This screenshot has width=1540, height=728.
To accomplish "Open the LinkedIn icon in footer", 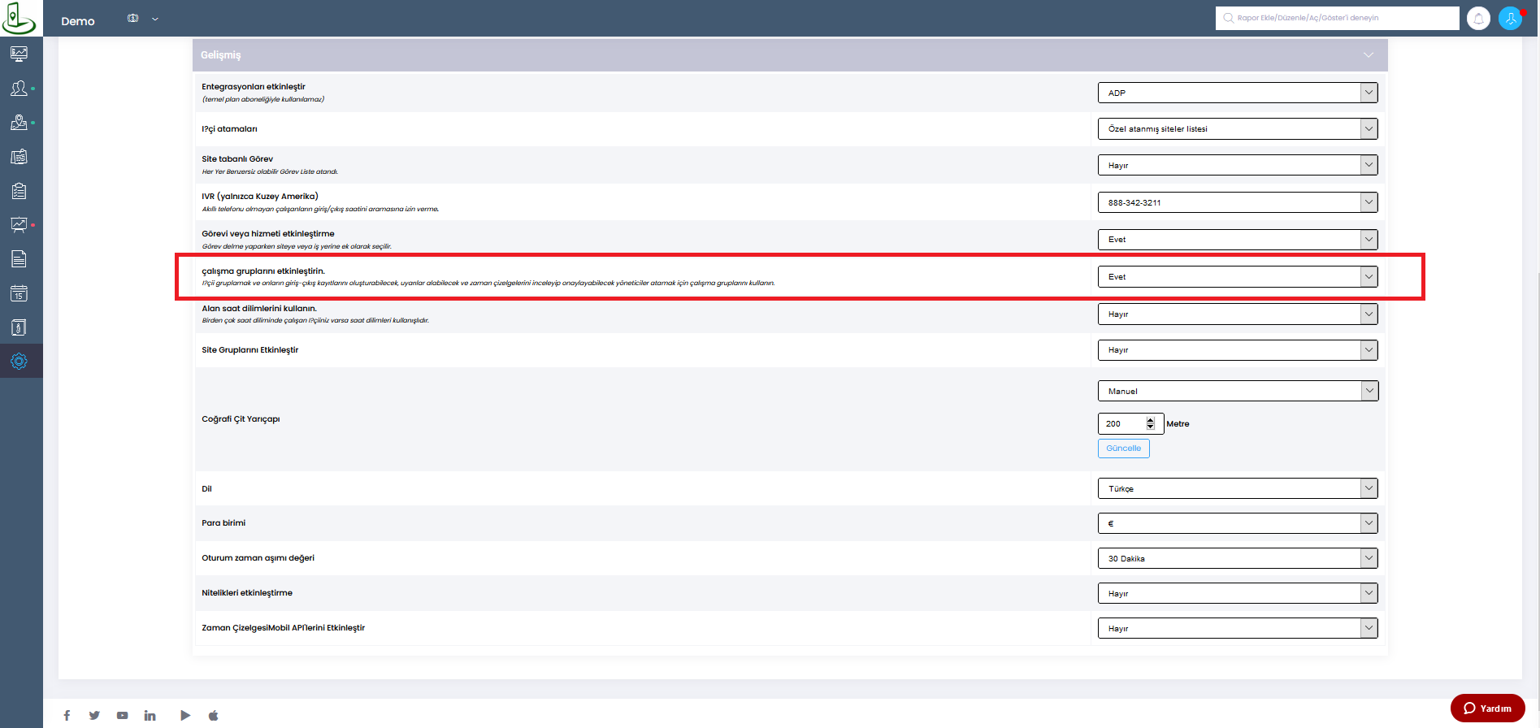I will (x=150, y=715).
